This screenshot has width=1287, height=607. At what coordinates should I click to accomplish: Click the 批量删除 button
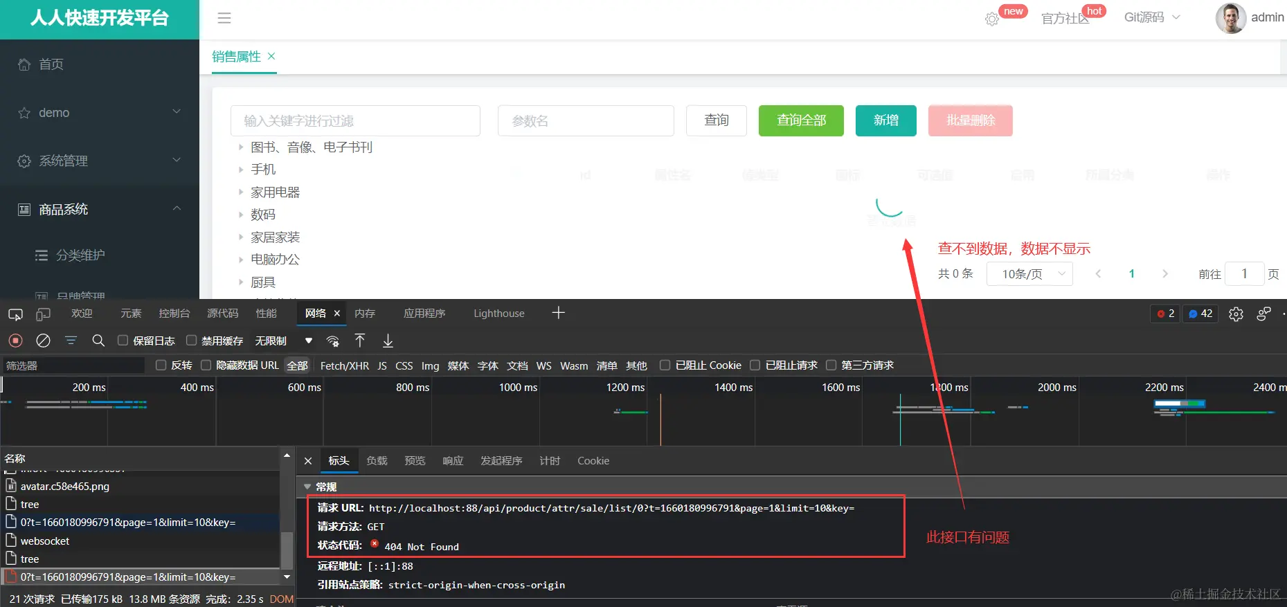point(971,120)
